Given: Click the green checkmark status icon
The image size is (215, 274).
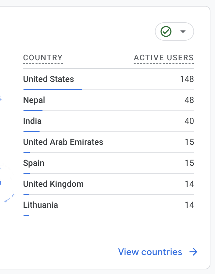Looking at the screenshot, I should 166,32.
